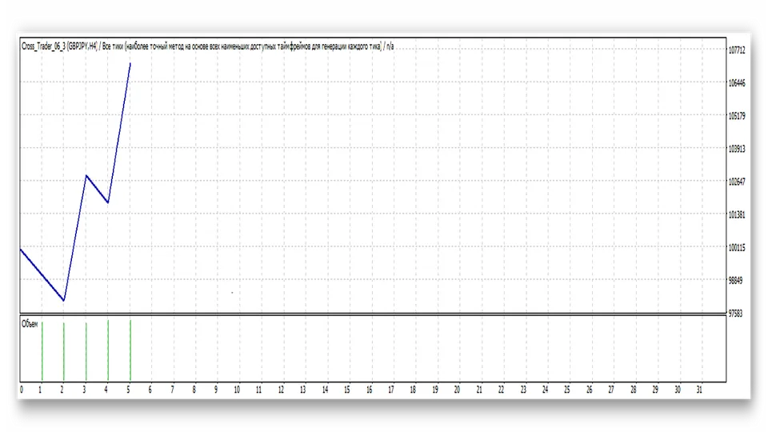Click trade number 28 on horizontal axis
Screen dimensions: 768x432
coord(634,390)
